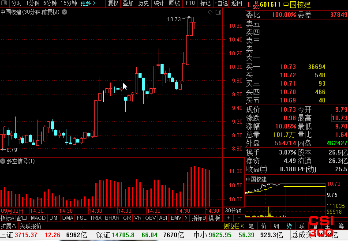The image size is (348, 241).
Task: Select the 15分钟 period
Action: point(68,3)
